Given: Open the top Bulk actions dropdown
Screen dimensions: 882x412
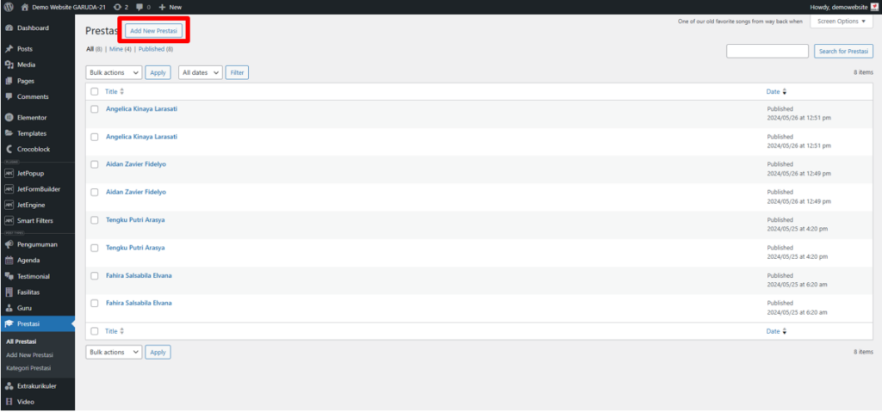Looking at the screenshot, I should click(x=114, y=72).
